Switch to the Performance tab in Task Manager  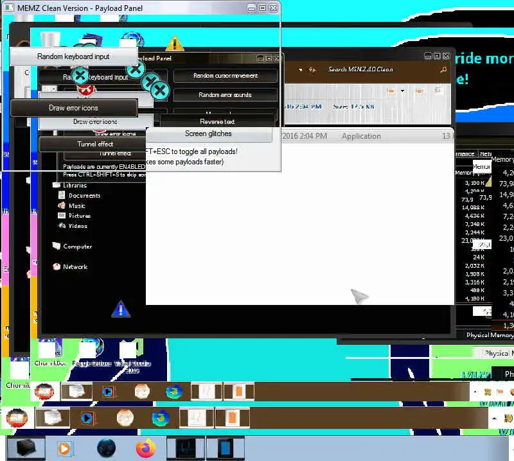click(x=465, y=153)
